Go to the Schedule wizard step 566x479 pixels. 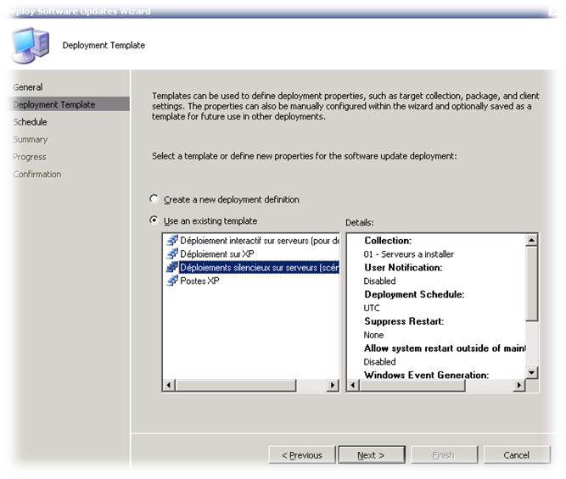pyautogui.click(x=31, y=122)
